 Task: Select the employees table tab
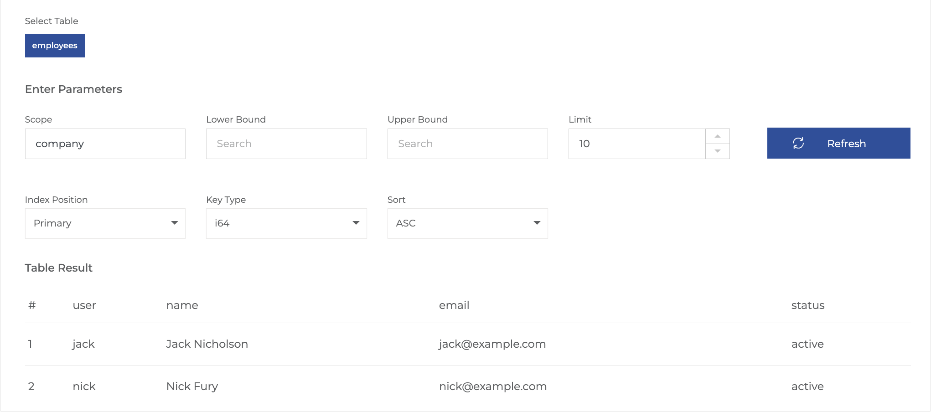[55, 46]
